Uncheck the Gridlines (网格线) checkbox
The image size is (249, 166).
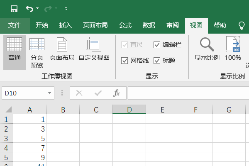(124, 61)
